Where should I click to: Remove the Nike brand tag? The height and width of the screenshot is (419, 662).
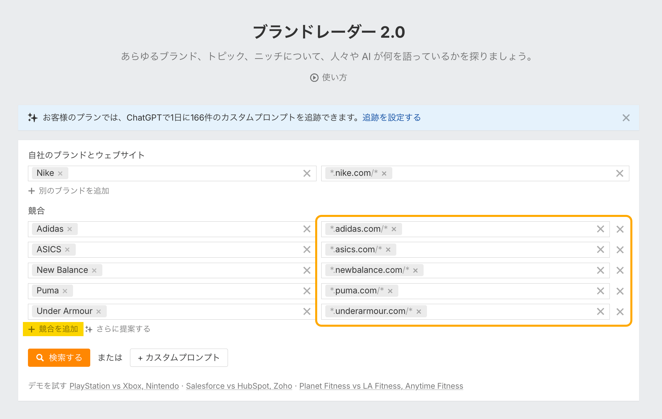tap(60, 173)
